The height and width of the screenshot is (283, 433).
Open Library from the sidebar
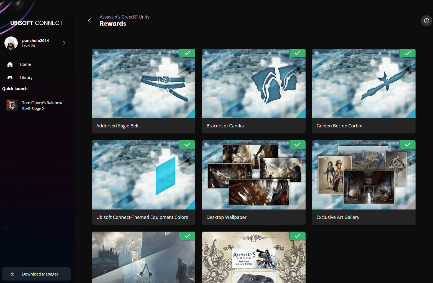pos(26,78)
